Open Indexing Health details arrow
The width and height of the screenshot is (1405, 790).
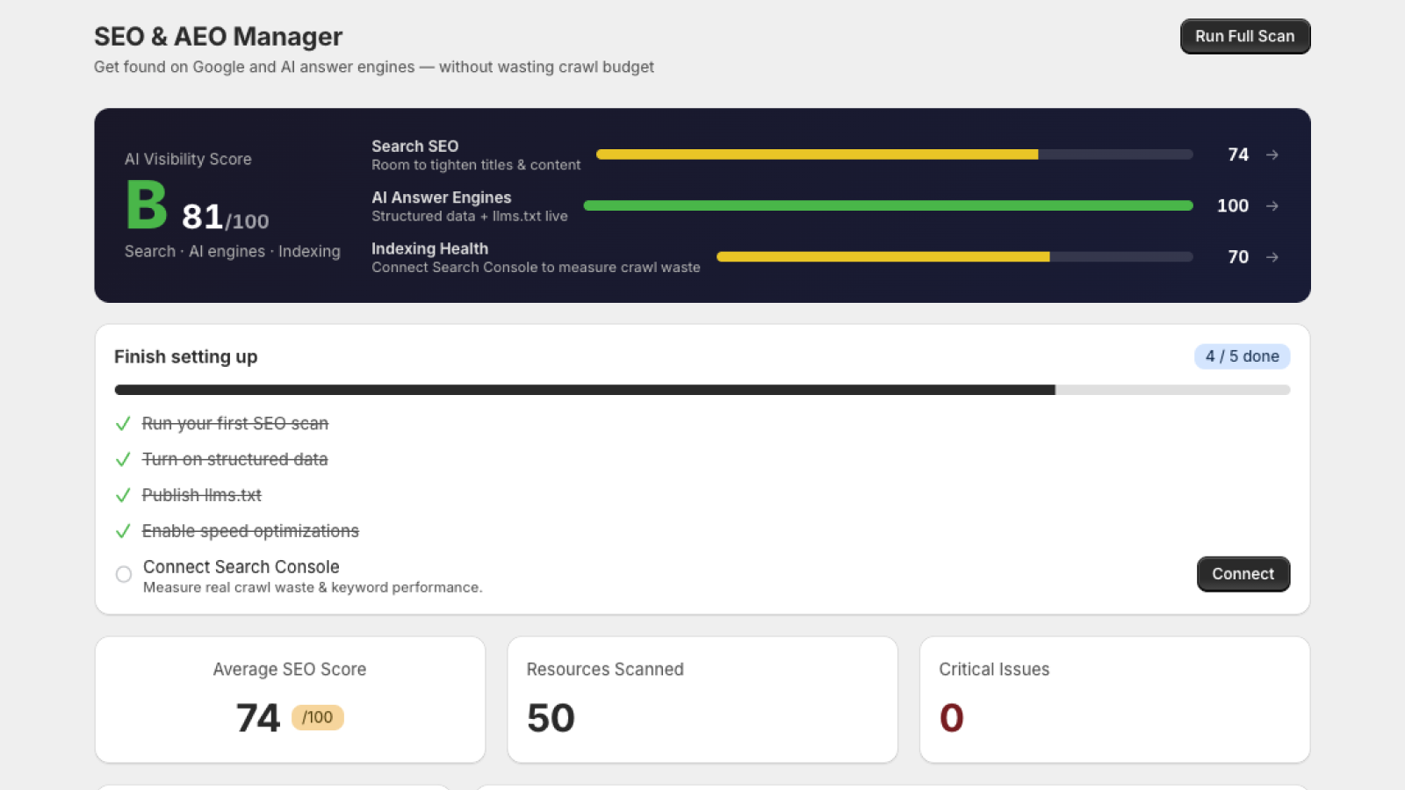(x=1272, y=257)
